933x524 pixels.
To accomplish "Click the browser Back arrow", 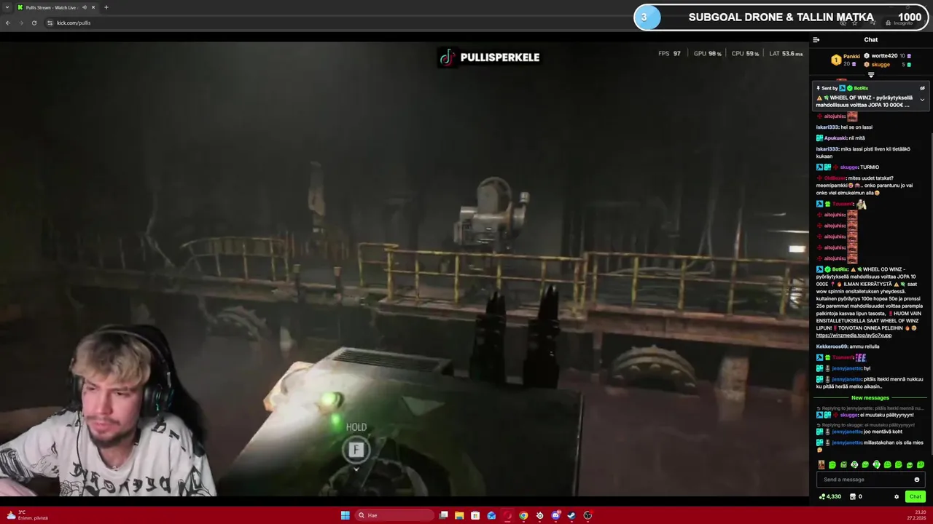I will (7, 23).
